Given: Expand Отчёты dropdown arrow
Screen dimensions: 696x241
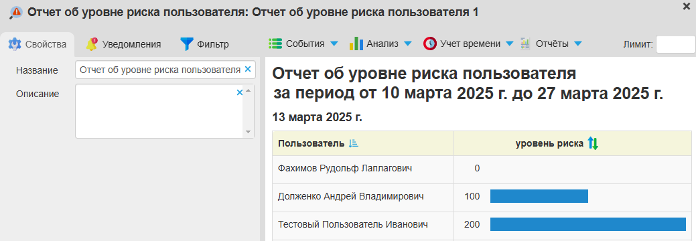Looking at the screenshot, I should point(577,44).
